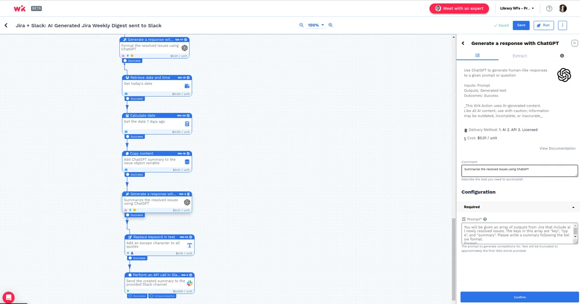Viewport: 580px width, 304px height.
Task: Click the play icon in panel header
Action: point(574,43)
